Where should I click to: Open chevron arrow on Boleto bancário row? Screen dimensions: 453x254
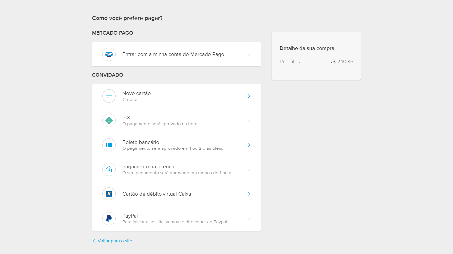(249, 145)
